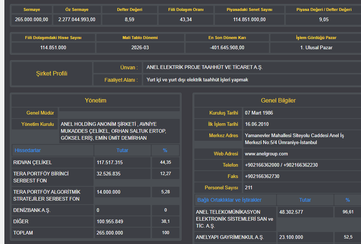This screenshot has width=361, height=244.
Task: Click percentage 12,27
Action: [x=166, y=174]
